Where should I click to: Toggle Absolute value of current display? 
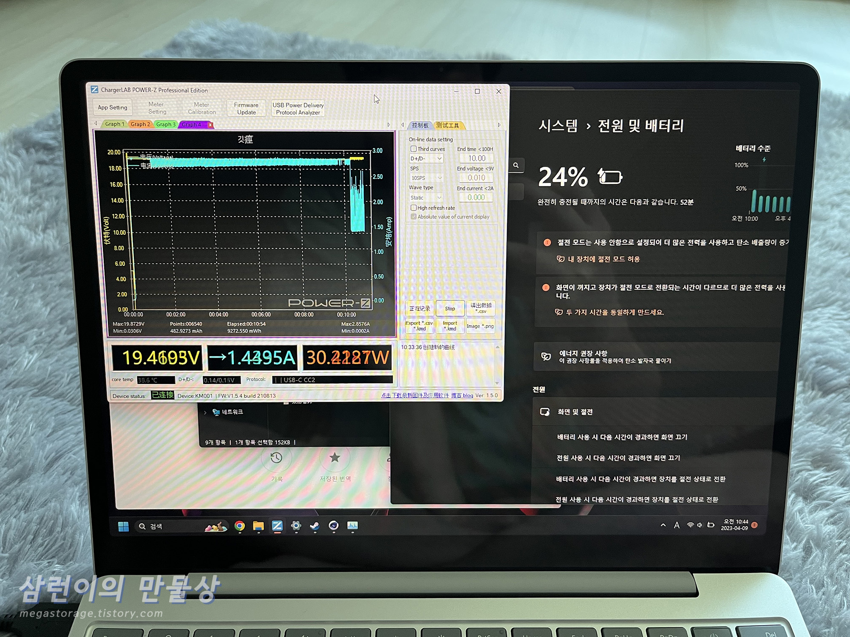(x=413, y=217)
